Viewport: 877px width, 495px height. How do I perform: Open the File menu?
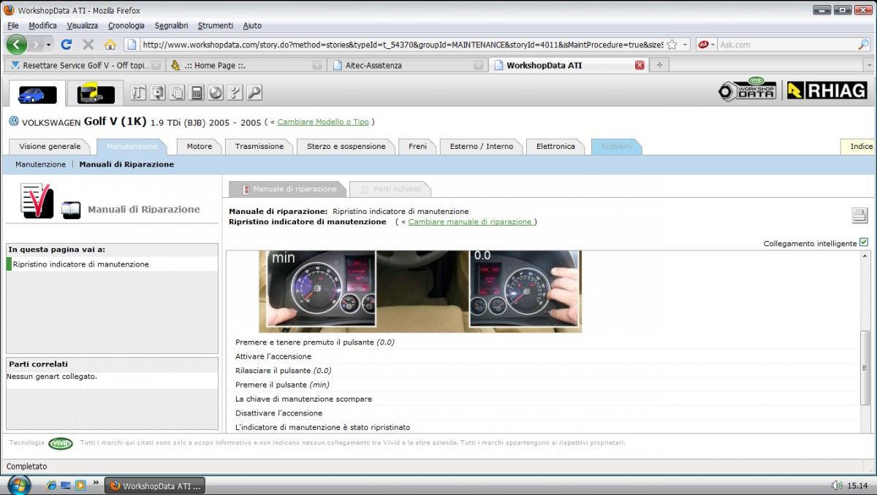(x=13, y=26)
